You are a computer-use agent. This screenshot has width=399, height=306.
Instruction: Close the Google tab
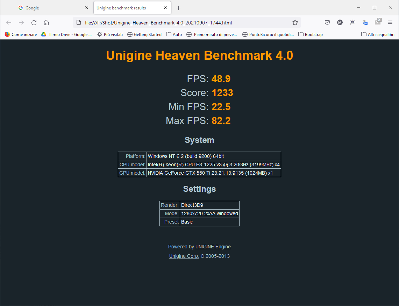coord(86,8)
